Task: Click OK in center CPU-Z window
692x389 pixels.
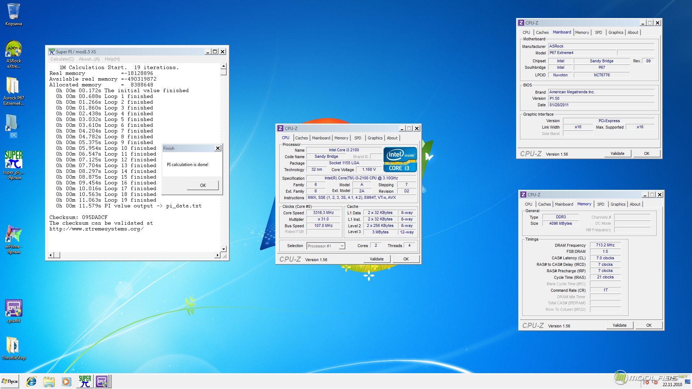Action: (406, 259)
